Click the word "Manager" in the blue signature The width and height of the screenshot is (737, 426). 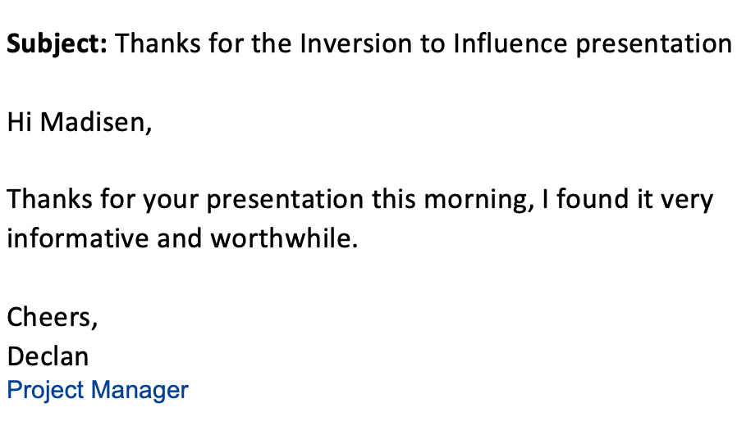tap(140, 390)
